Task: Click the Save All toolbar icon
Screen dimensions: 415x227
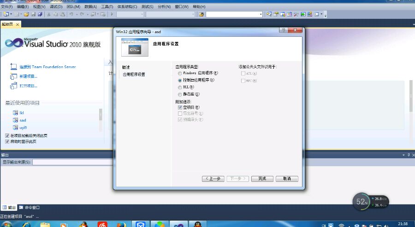Action: point(40,14)
